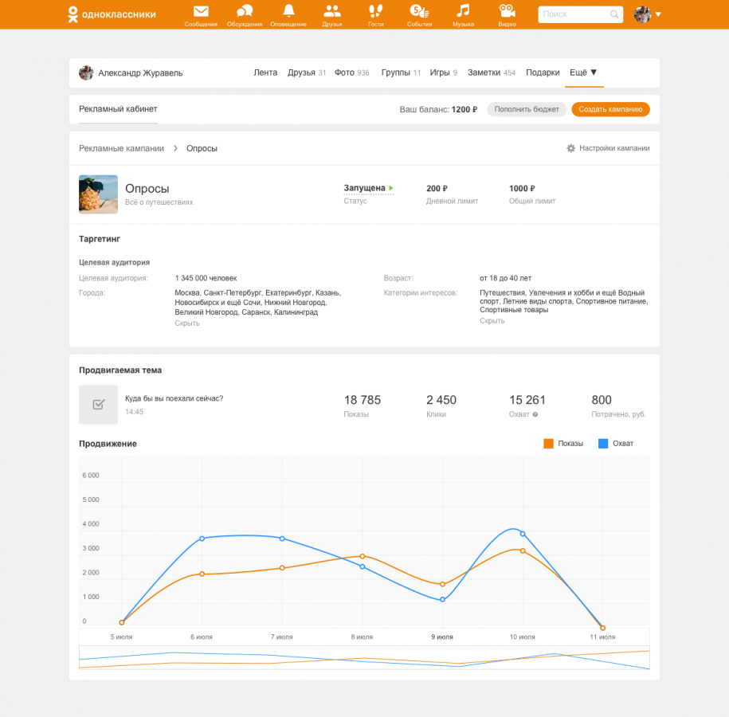The height and width of the screenshot is (717, 729).
Task: Click the Одноклассники logo
Action: click(112, 14)
